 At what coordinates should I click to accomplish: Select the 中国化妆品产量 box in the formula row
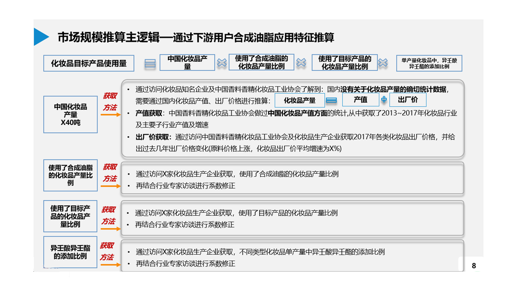coord(187,63)
